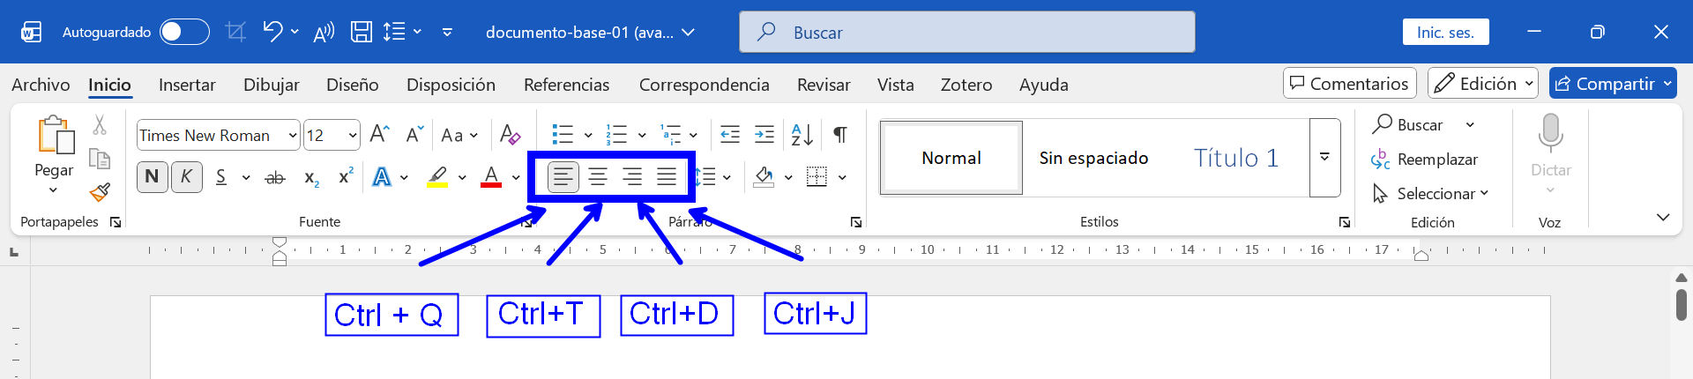The image size is (1693, 379).
Task: Increase font size with the larger A icon
Action: 379,134
